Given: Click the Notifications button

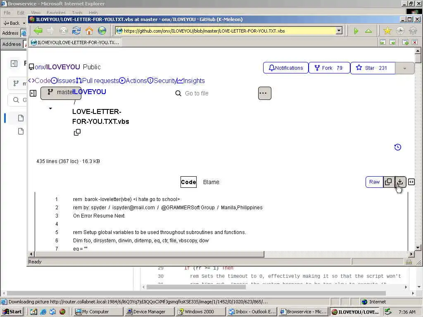Looking at the screenshot, I should coord(286,68).
